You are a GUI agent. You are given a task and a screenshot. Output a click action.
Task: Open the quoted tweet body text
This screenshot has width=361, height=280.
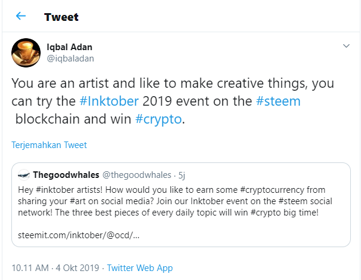[180, 199]
